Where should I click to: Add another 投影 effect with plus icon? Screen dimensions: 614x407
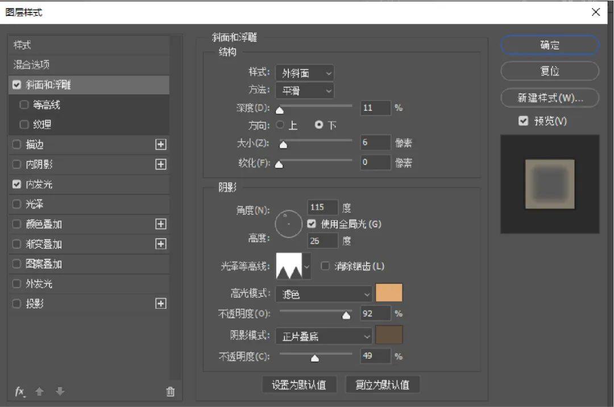pos(161,304)
